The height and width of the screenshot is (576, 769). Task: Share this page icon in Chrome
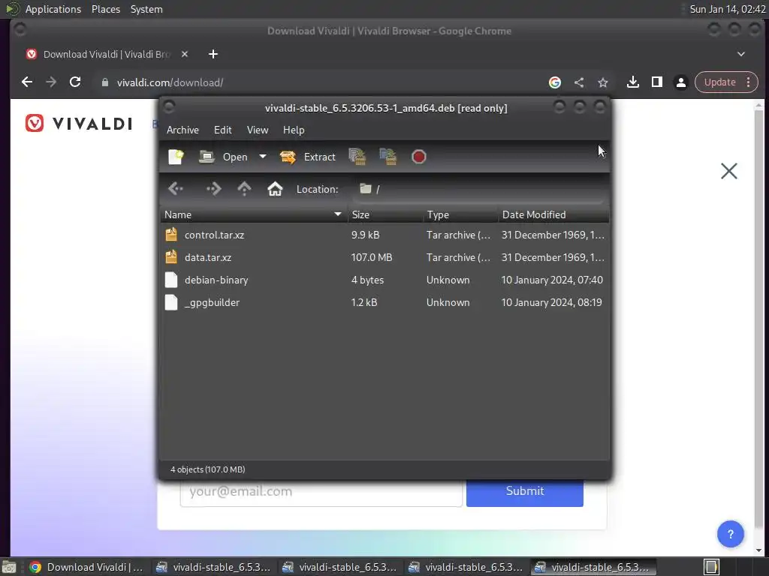click(579, 82)
